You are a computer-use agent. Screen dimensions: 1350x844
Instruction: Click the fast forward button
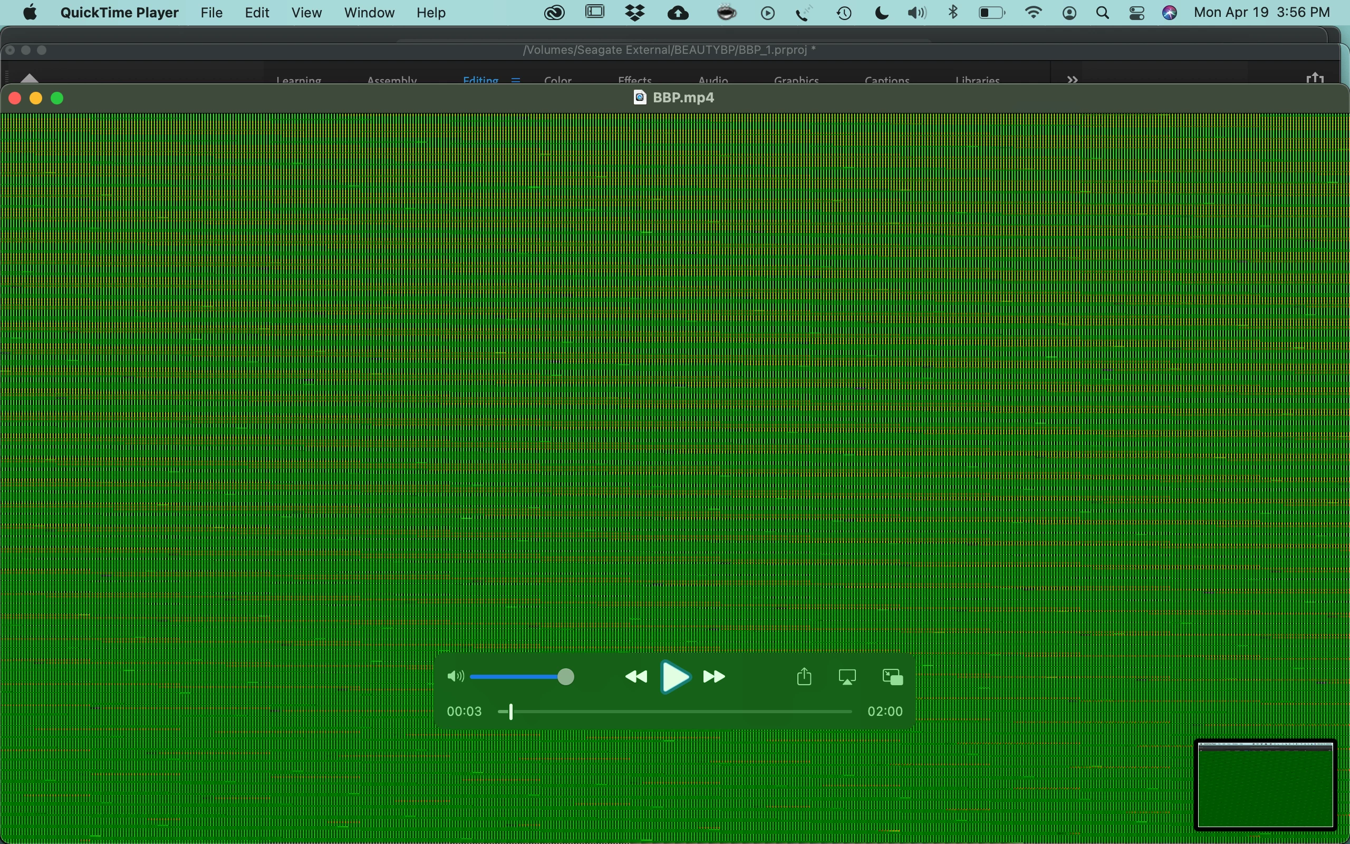714,677
